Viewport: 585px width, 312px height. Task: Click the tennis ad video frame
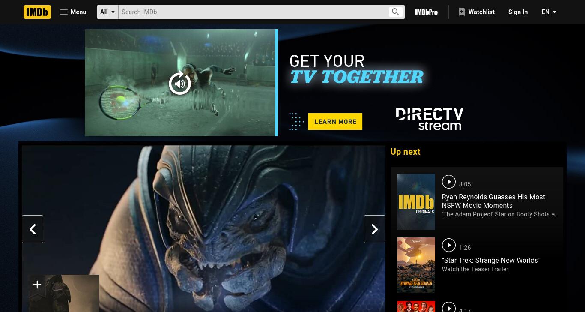tap(180, 83)
